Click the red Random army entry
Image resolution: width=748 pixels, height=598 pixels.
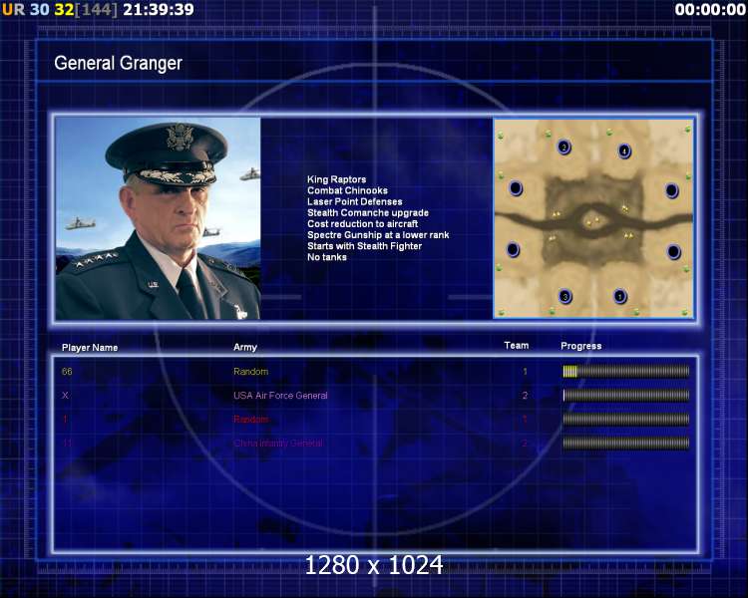click(251, 420)
